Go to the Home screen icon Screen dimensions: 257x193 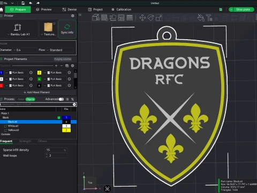tap(2, 10)
